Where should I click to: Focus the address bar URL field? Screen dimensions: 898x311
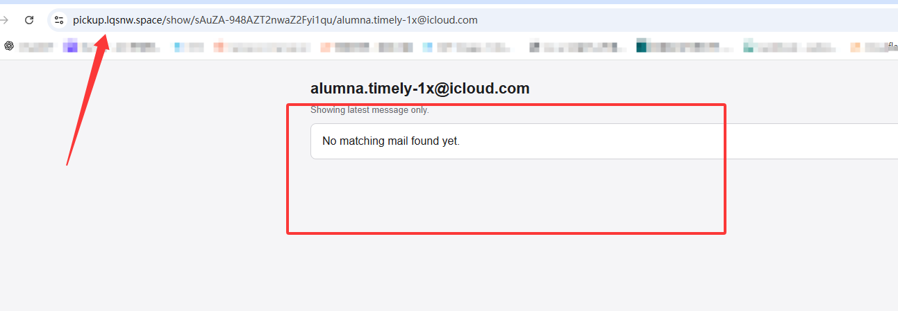(x=472, y=20)
